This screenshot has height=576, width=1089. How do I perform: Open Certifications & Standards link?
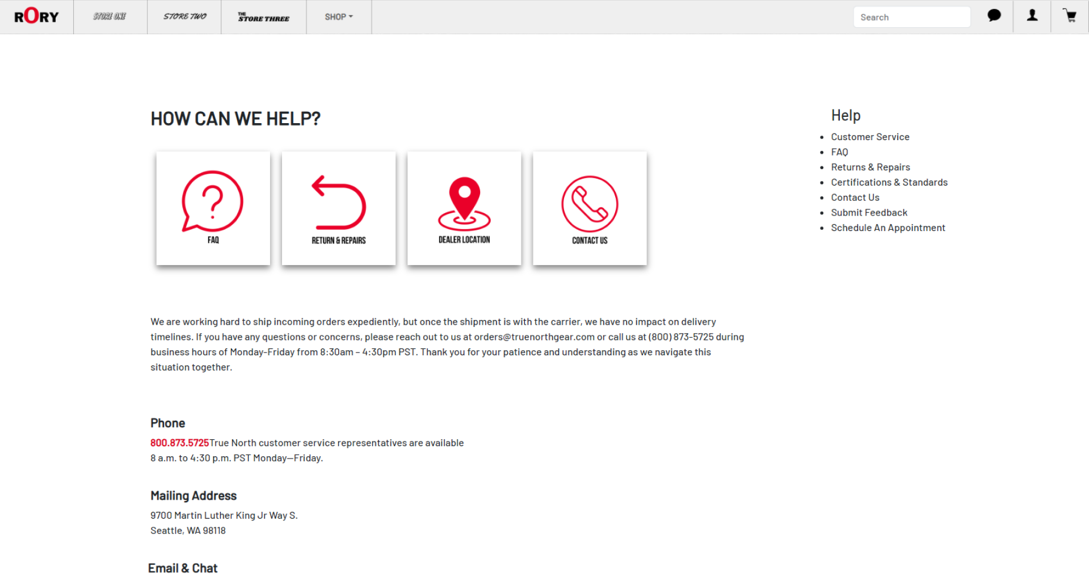pos(889,182)
